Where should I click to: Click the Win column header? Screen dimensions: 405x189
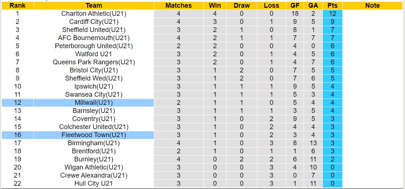(214, 6)
